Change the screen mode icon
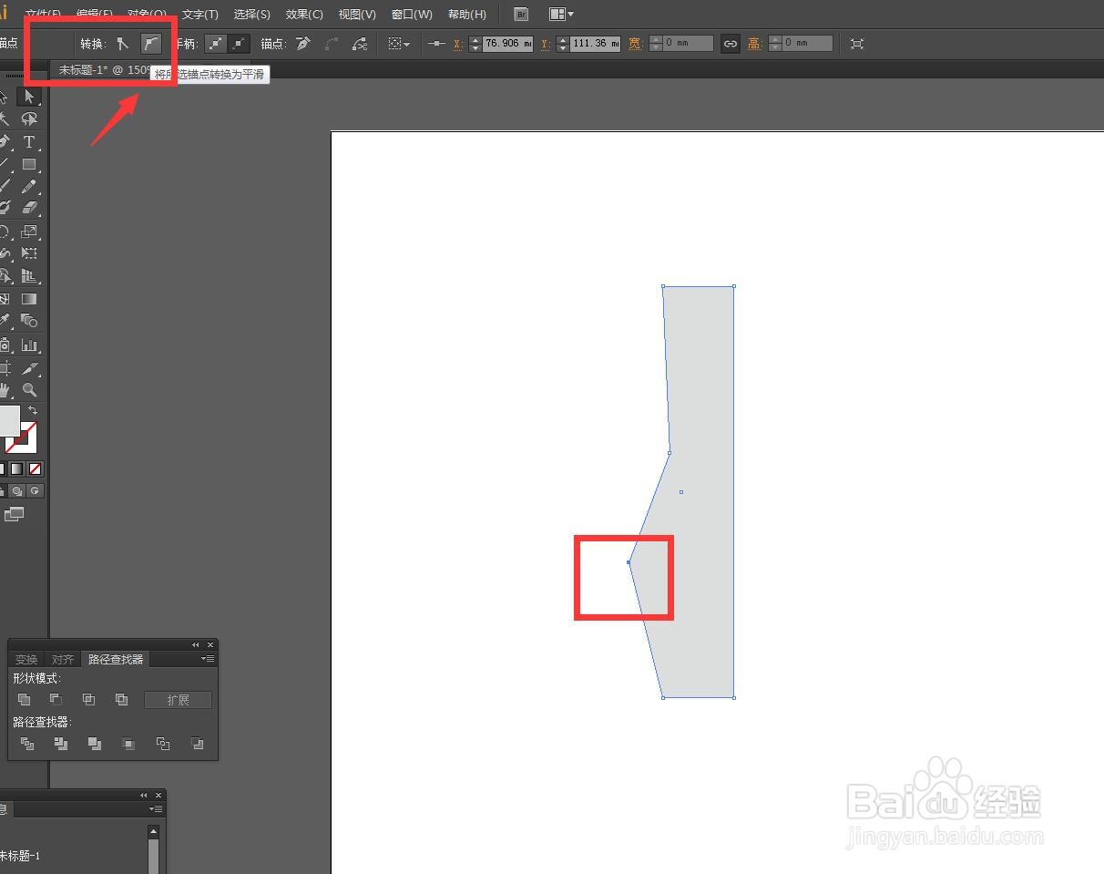 pos(14,514)
